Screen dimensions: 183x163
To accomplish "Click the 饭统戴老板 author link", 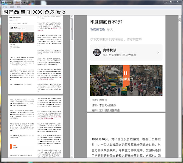I will click(98, 29).
